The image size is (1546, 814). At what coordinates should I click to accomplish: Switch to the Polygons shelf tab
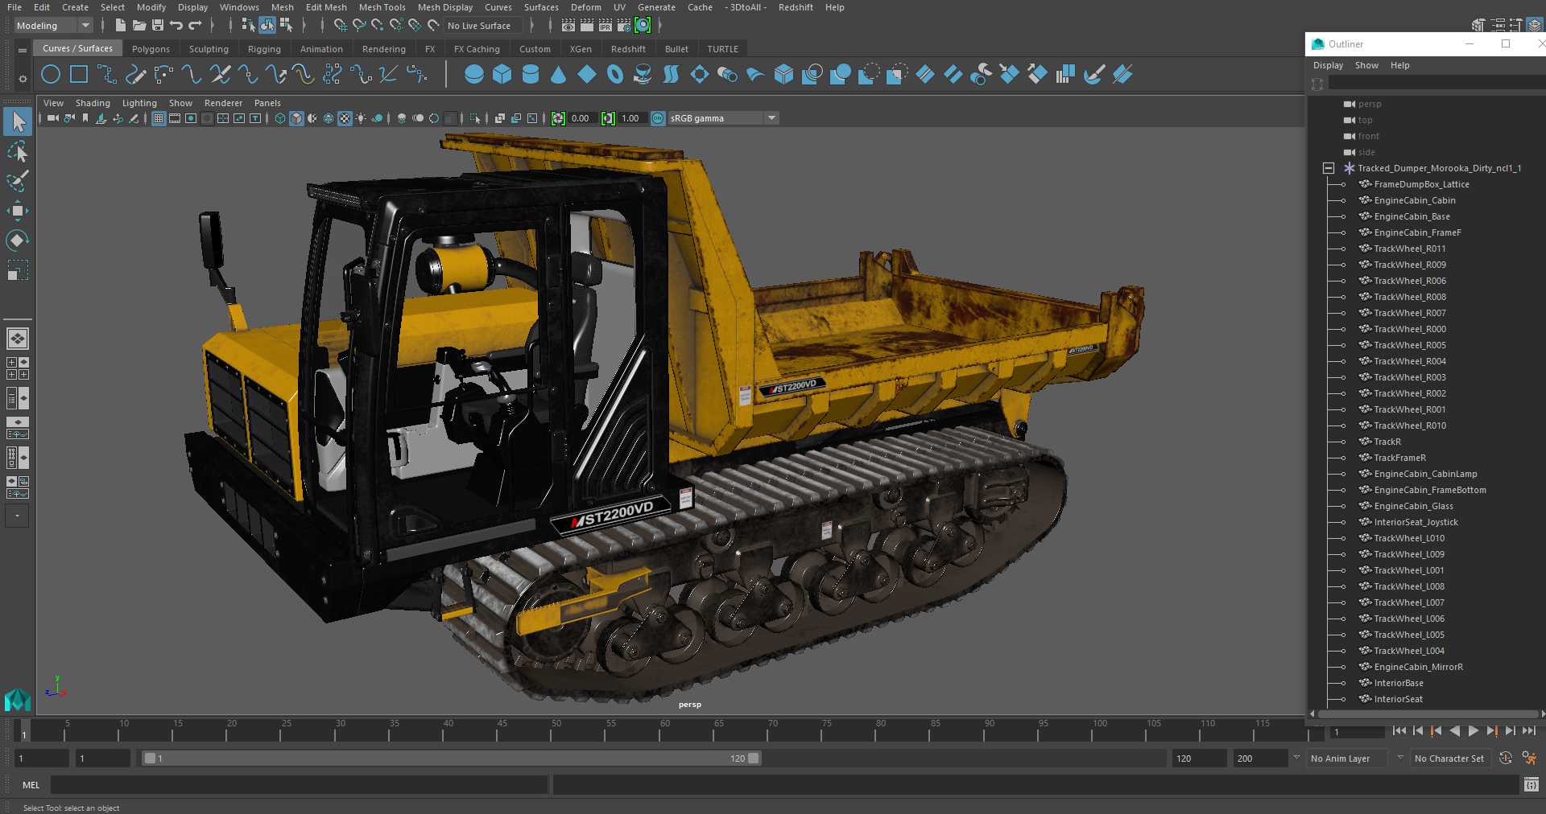click(151, 49)
